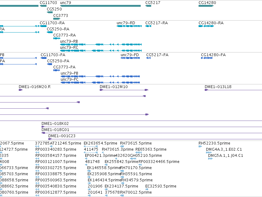Click the CG3773-PA protein label

click(x=64, y=67)
